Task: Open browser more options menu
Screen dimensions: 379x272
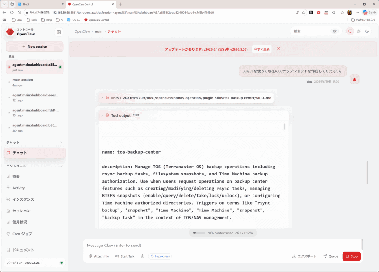Action: pos(357,13)
